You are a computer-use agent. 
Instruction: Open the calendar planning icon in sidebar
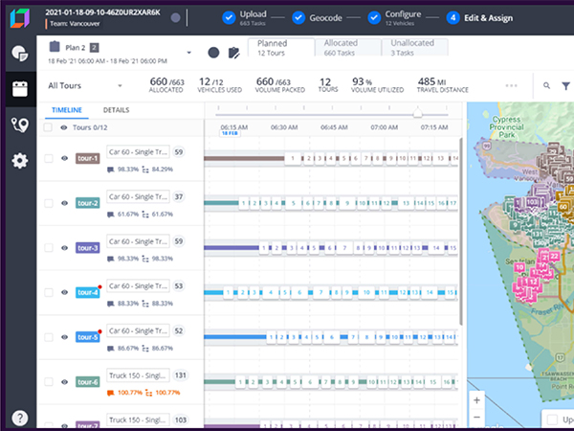click(x=20, y=89)
